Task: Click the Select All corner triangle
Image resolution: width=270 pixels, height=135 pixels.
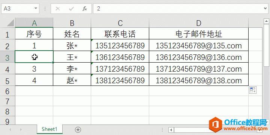Action: 10,23
